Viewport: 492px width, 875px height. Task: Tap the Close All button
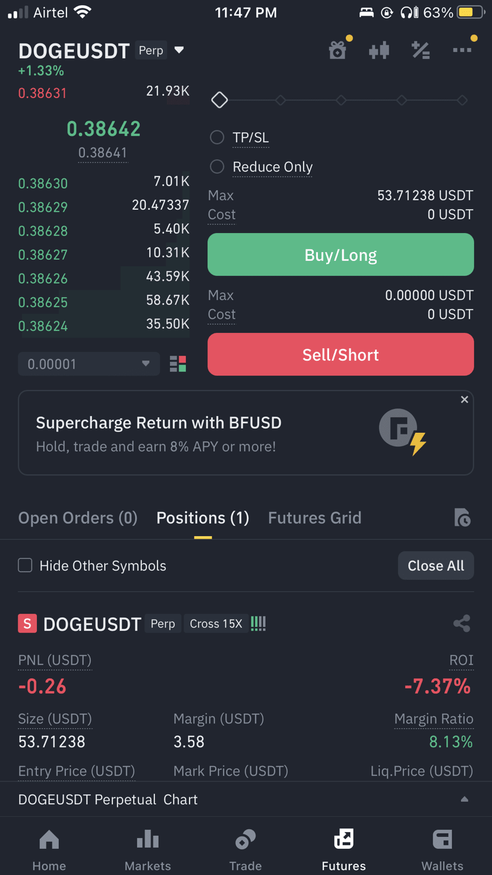click(x=436, y=565)
